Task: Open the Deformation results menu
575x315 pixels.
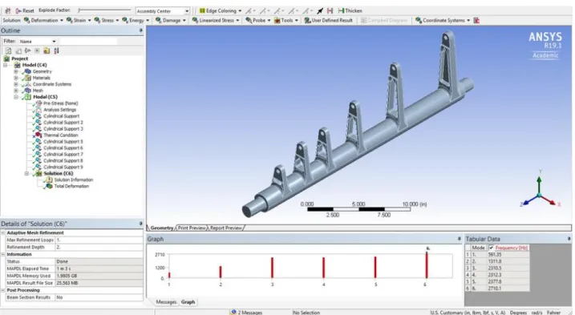Action: point(43,20)
